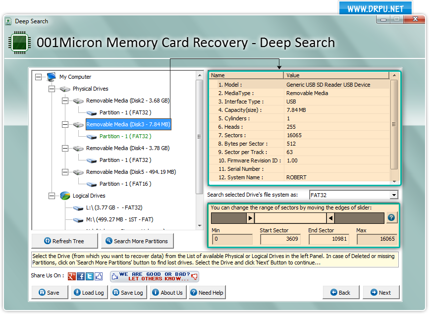Image resolution: width=429 pixels, height=314 pixels.
Task: Open the About Us dialog
Action: pos(168,292)
